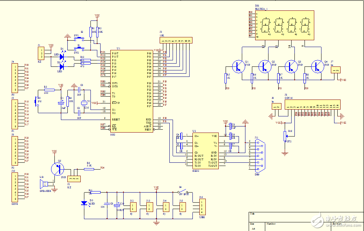Select the DS1 four-digit seven-segment display
Image resolution: width=364 pixels, height=231 pixels.
[284, 26]
